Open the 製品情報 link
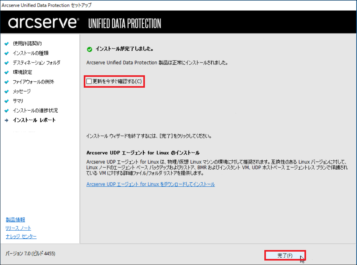The height and width of the screenshot is (265, 357). [x=15, y=220]
